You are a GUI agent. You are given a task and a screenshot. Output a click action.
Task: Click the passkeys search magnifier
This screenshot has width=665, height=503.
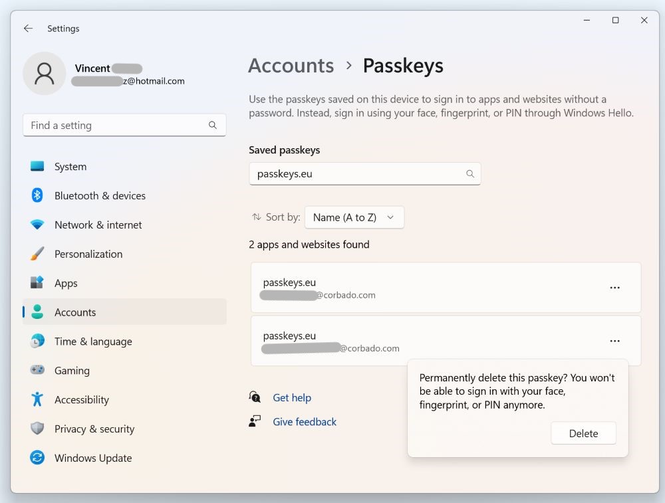coord(470,173)
